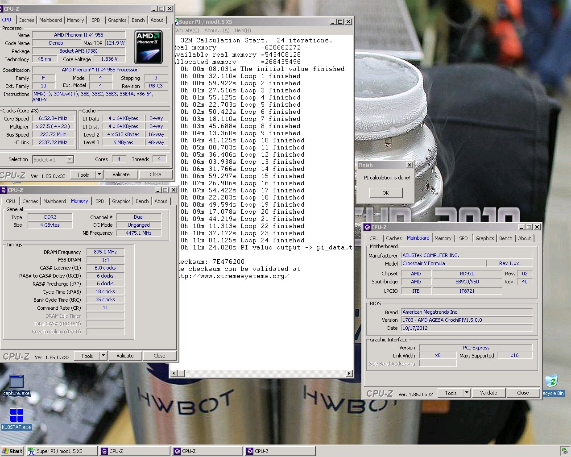Click the Core Voltage 1.836 V value
Viewport: 571px width, 457px height.
109,59
